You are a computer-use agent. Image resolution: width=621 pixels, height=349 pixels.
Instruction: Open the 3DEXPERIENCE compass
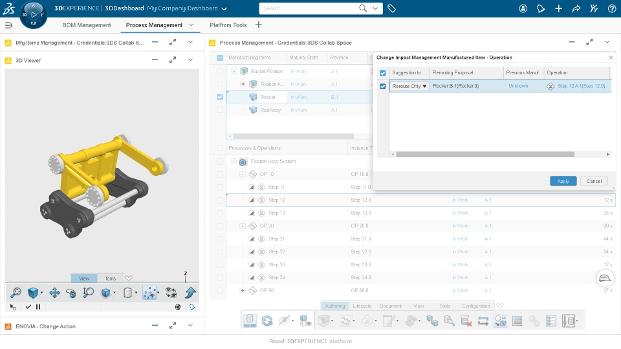(33, 15)
